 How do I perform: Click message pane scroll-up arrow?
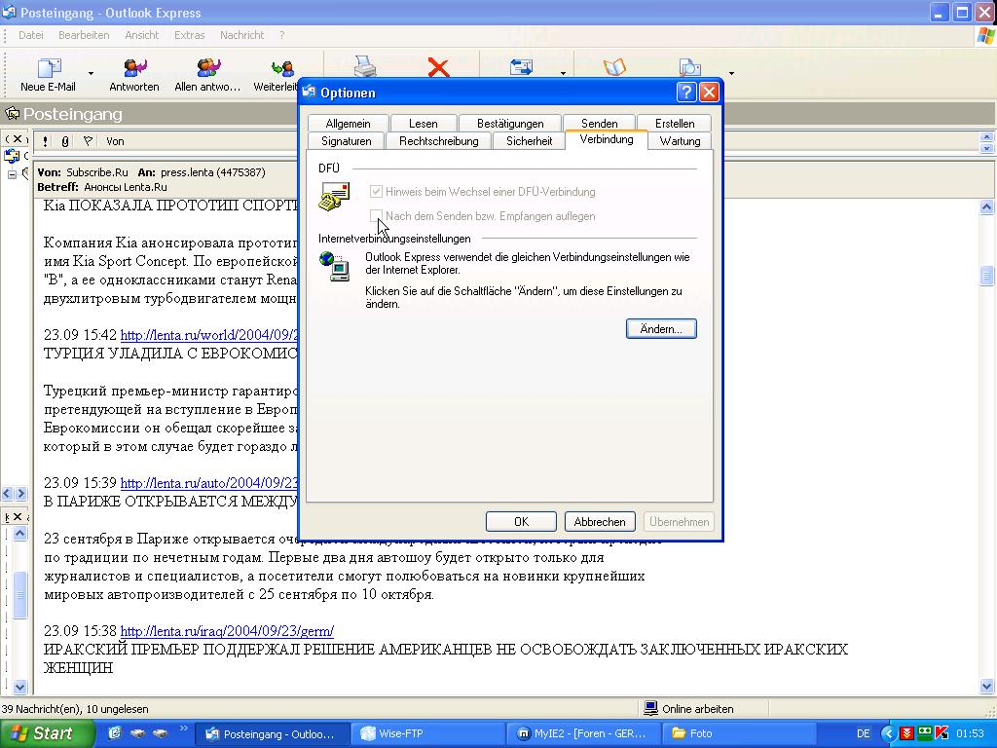point(986,206)
